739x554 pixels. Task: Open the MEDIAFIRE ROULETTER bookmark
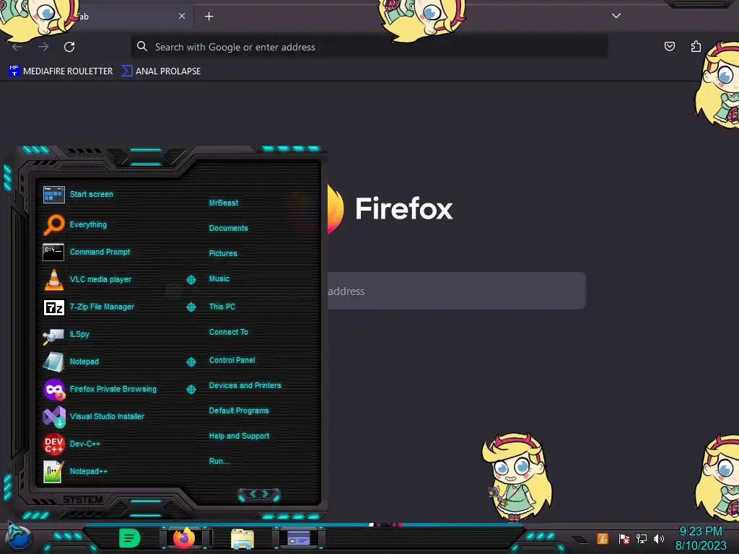[61, 71]
